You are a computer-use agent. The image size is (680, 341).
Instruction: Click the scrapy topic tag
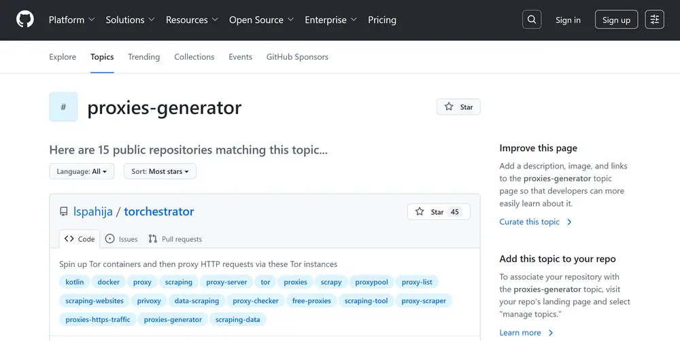click(x=331, y=282)
